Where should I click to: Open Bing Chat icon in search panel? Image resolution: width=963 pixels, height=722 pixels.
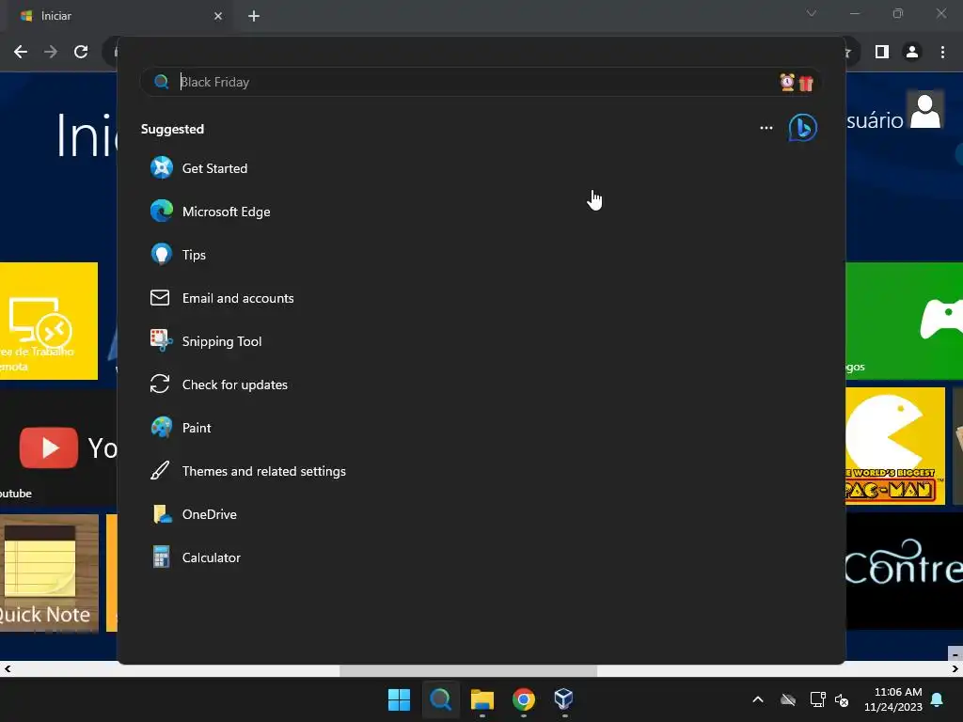point(803,128)
